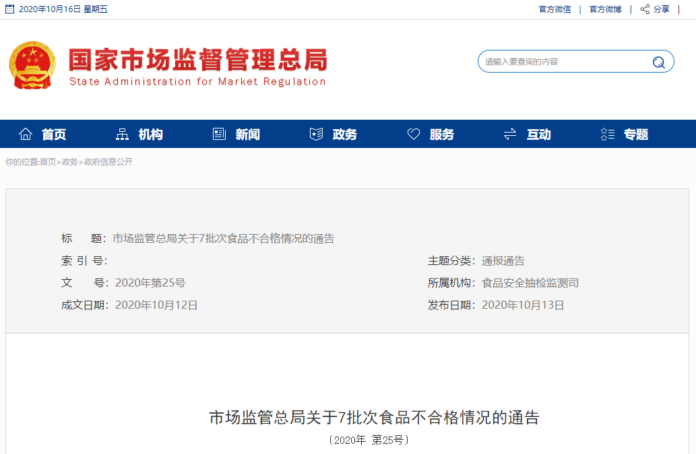Click the organization chart icon beside 机构
This screenshot has width=696, height=454.
(122, 134)
